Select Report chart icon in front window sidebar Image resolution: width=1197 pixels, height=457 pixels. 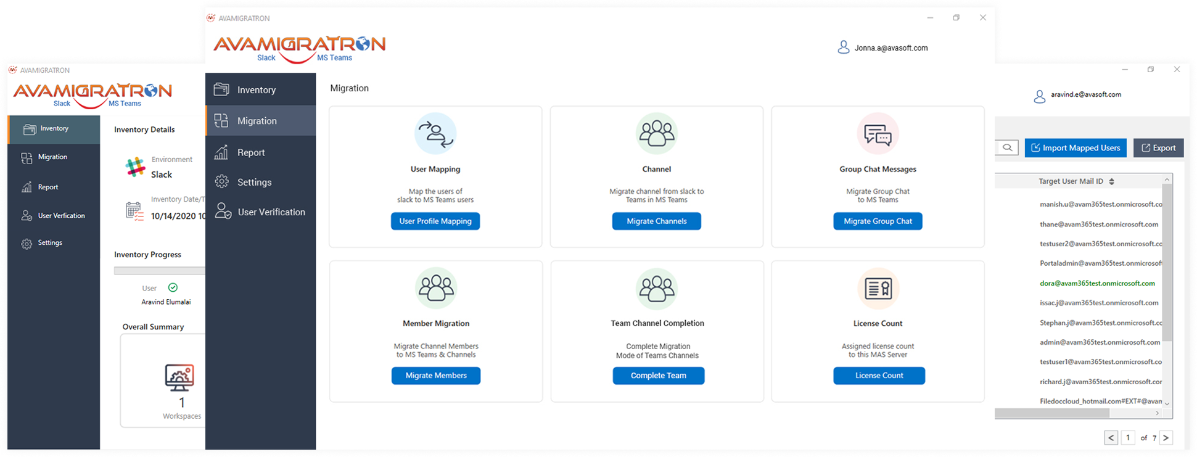tap(221, 152)
